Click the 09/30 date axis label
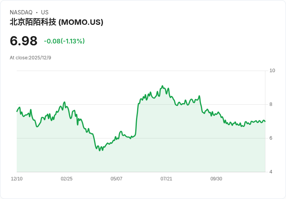 (216, 179)
